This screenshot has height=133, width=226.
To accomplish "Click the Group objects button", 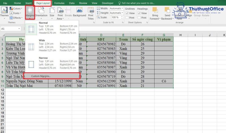I will (197, 13).
